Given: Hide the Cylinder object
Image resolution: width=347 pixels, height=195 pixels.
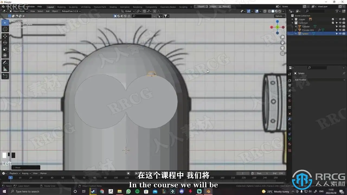Looking at the screenshot, I should pyautogui.click(x=340, y=27).
